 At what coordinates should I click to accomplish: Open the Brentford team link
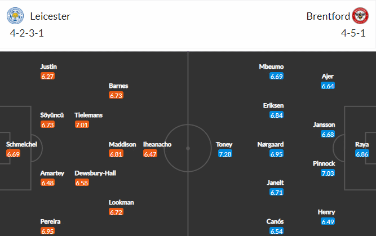328,16
